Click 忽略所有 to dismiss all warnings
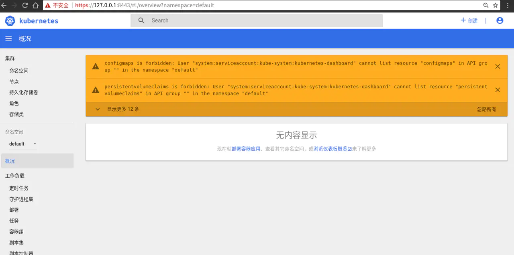This screenshot has width=514, height=255. click(486, 109)
